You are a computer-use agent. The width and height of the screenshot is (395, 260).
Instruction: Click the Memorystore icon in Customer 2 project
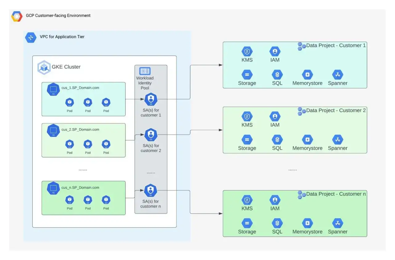coord(307,140)
